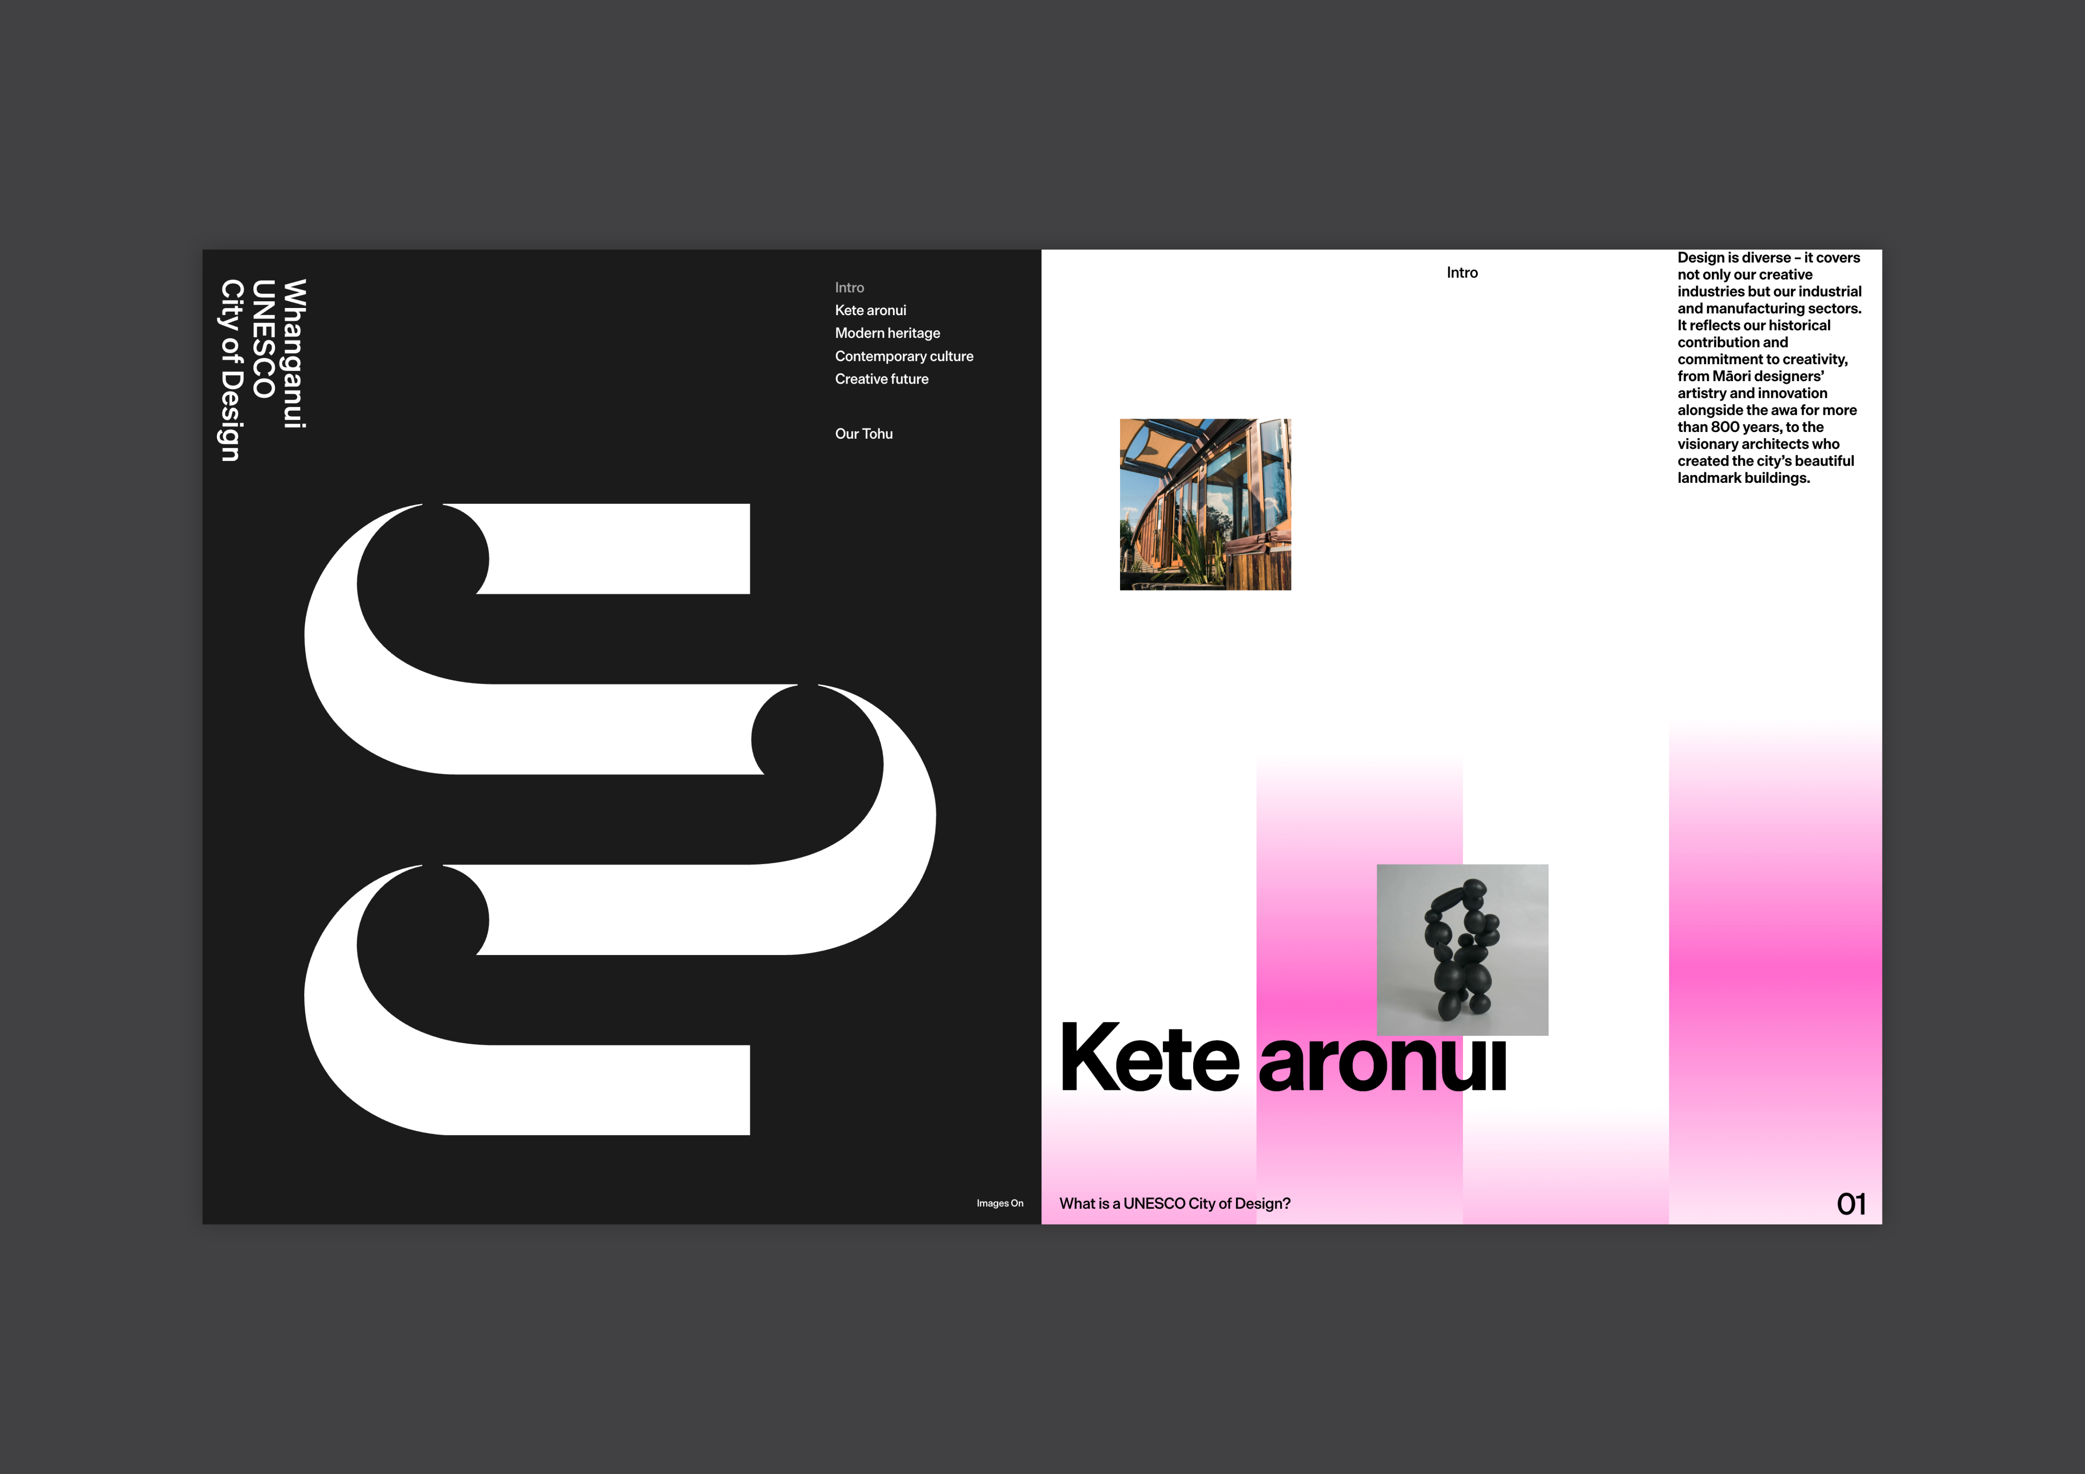Open the Our Tohu link

(864, 434)
